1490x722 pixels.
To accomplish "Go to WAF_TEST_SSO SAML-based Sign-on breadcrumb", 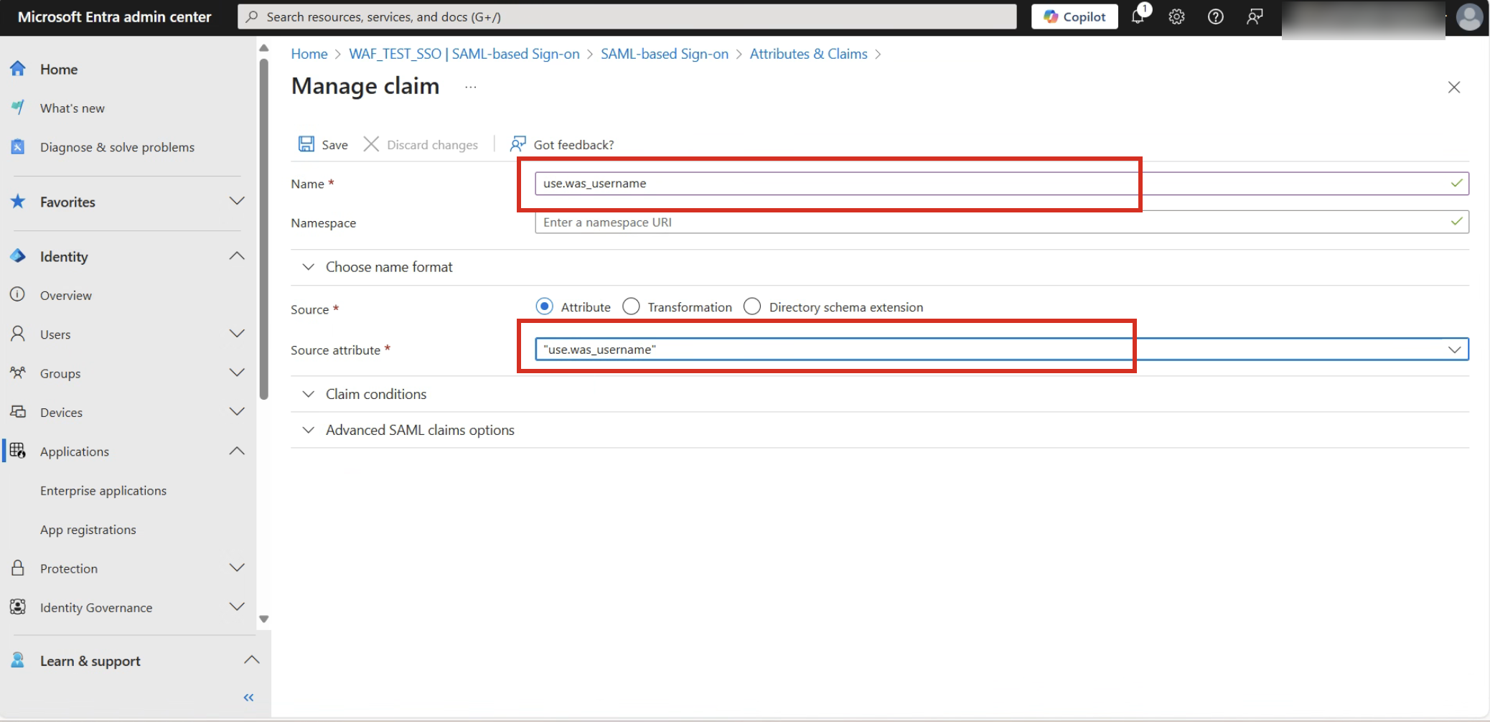I will [x=464, y=54].
